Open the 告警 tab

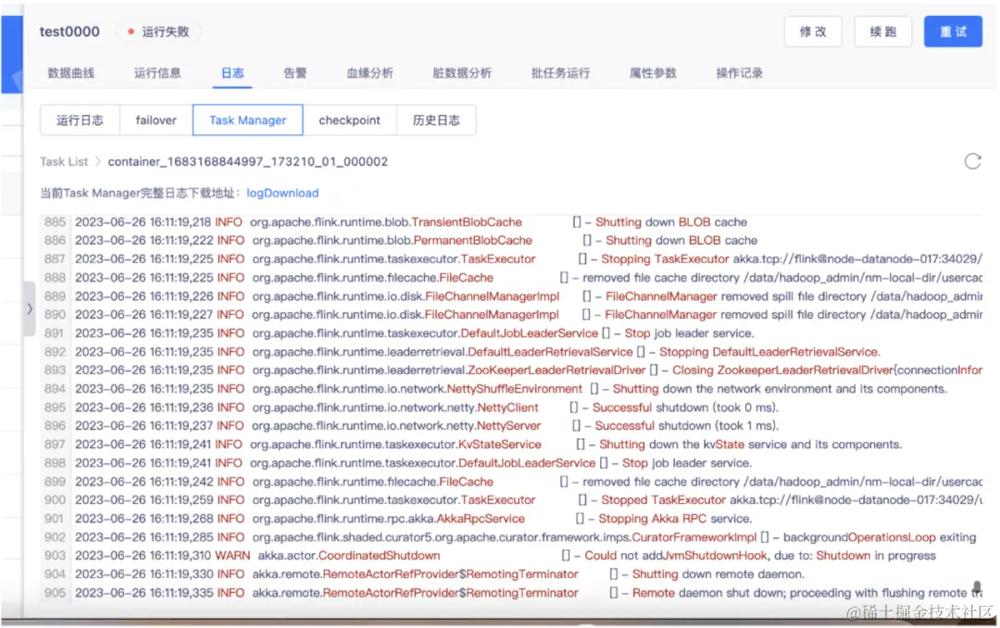coord(294,73)
